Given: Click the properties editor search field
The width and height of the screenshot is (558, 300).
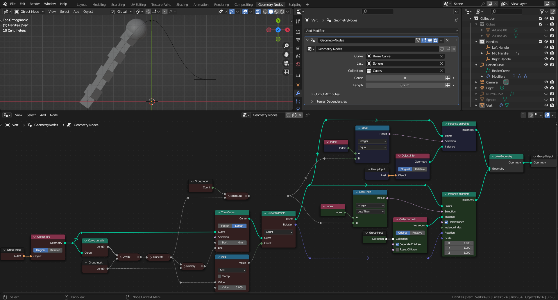Looking at the screenshot, I should 378,12.
